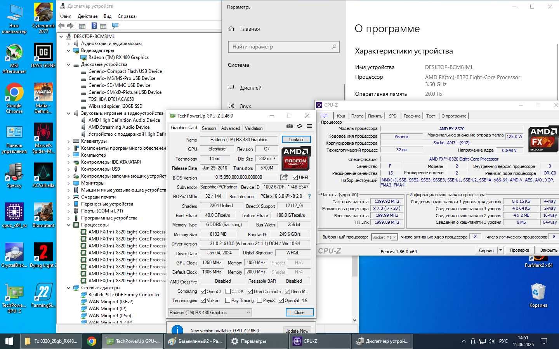The image size is (559, 349).
Task: Toggle the Ray Tracing checkbox
Action: [x=227, y=301]
